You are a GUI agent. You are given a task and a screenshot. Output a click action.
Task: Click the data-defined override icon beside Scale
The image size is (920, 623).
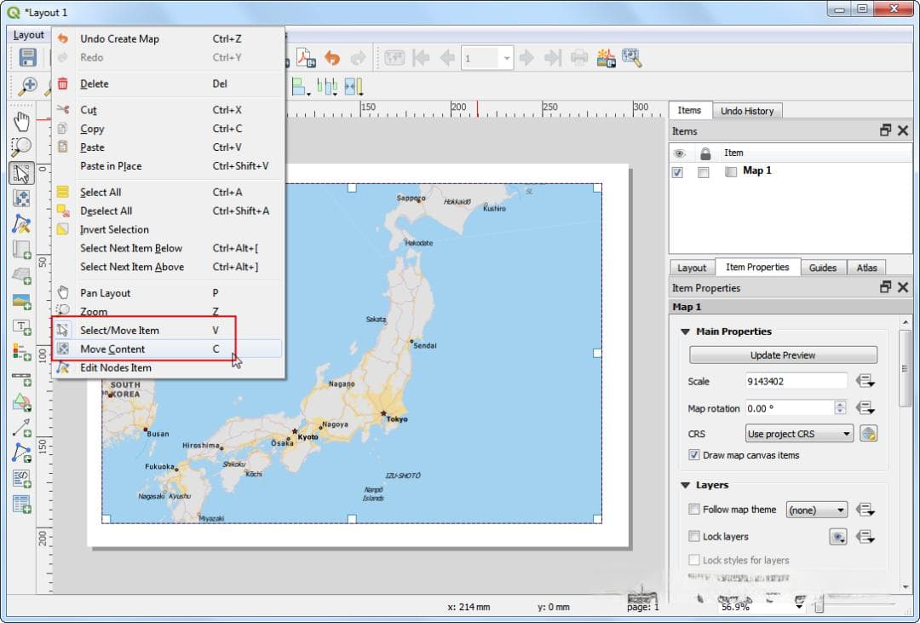[865, 381]
